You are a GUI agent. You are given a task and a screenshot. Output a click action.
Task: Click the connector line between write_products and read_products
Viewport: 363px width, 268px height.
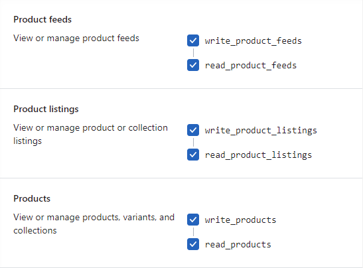tap(193, 232)
